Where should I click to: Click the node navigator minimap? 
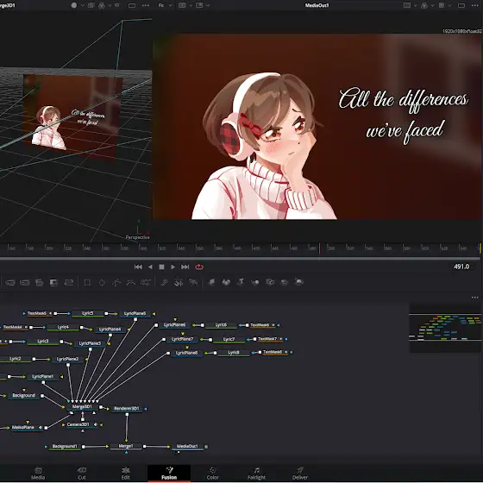(x=445, y=329)
